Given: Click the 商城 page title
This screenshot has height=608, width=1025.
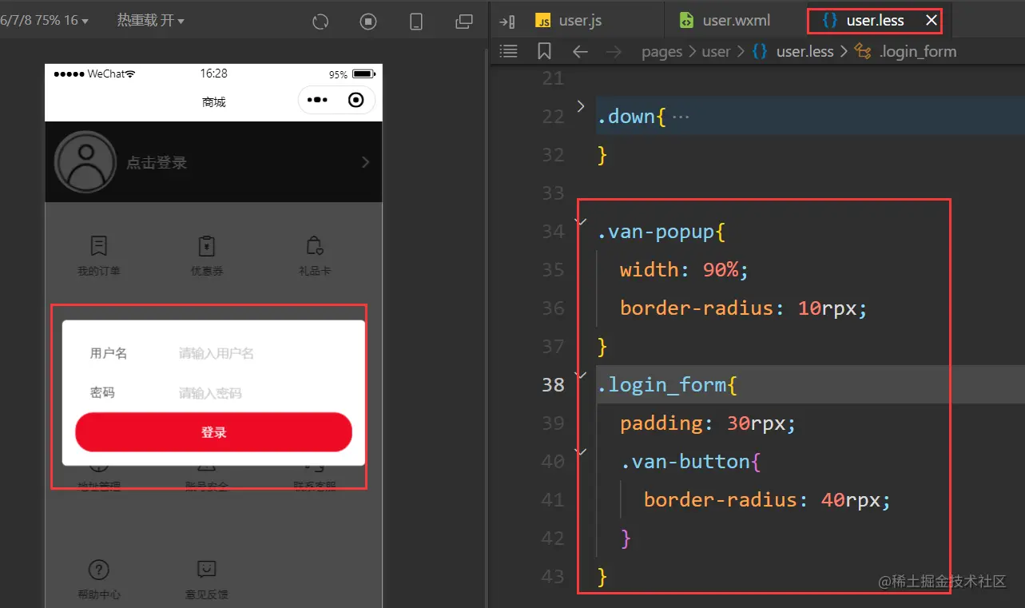Looking at the screenshot, I should 213,101.
